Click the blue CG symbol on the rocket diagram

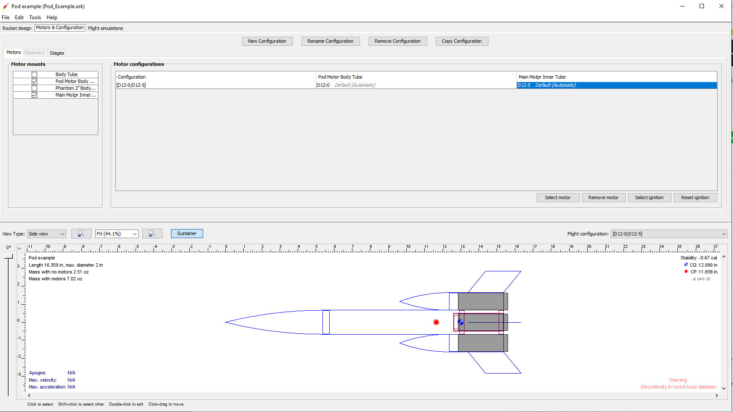point(461,322)
